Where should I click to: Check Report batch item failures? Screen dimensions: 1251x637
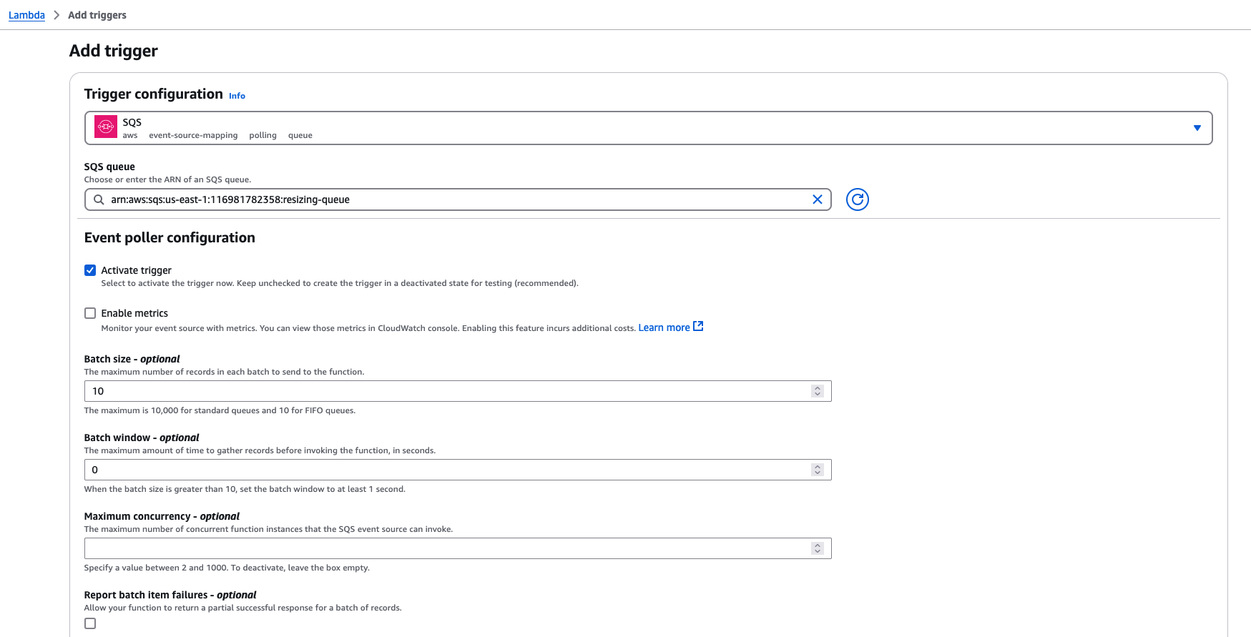(x=90, y=623)
